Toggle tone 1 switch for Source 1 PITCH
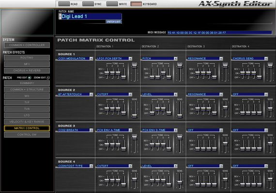Viewport: 276px width, 193px height. point(152,77)
